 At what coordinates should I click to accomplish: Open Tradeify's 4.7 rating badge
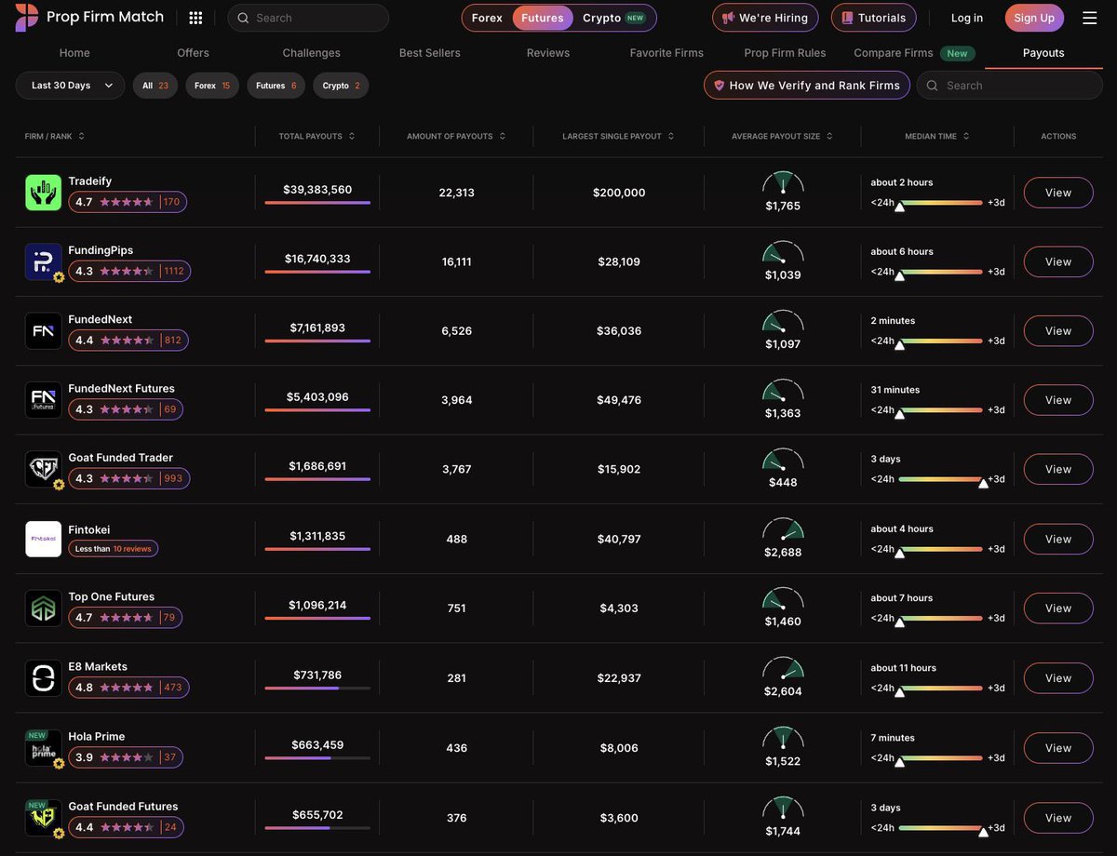click(x=128, y=202)
